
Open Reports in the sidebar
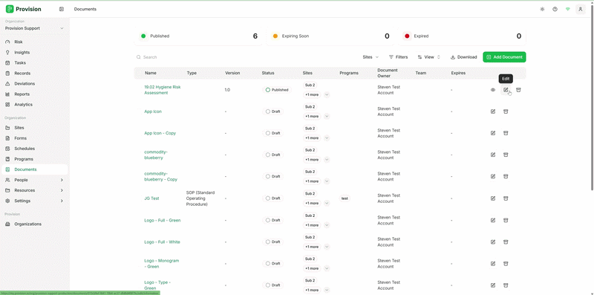(x=34, y=94)
